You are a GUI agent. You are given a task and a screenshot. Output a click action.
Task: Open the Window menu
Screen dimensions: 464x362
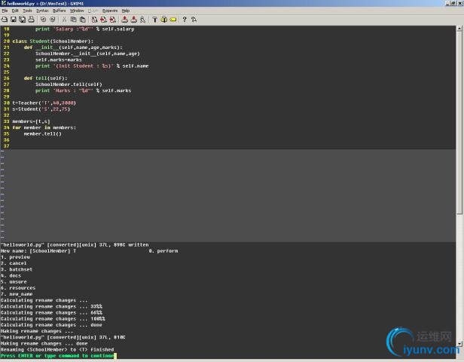coord(77,11)
